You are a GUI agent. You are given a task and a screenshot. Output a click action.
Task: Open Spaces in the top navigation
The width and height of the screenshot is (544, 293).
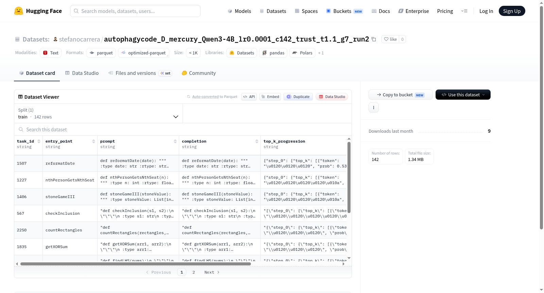306,11
